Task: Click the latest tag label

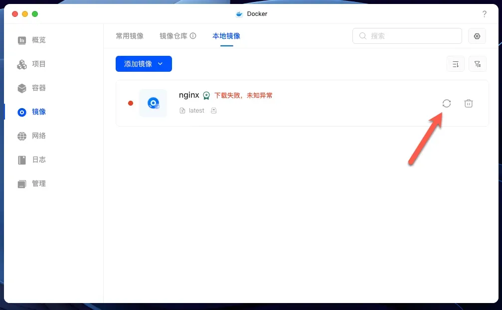Action: tap(196, 111)
